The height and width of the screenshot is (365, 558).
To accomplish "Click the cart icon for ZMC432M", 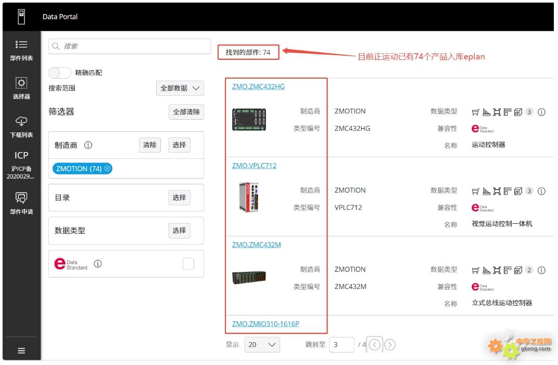I will [475, 270].
